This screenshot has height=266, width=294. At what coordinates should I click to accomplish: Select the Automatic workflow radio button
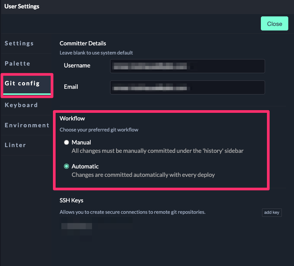(x=66, y=166)
